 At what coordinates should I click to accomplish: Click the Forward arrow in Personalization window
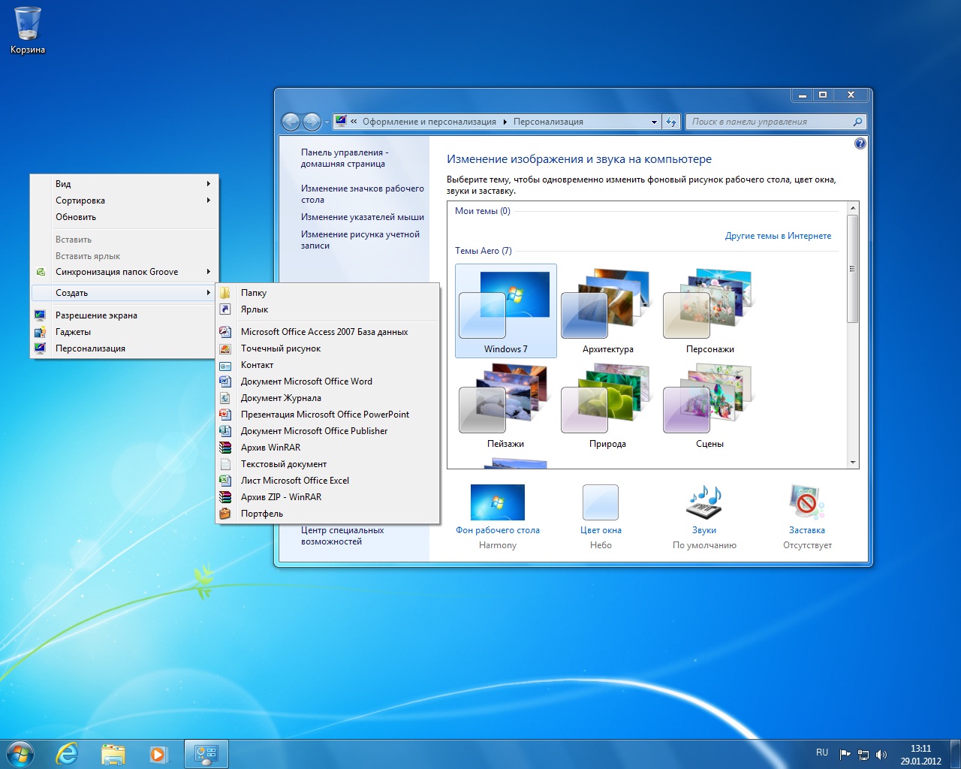point(312,122)
